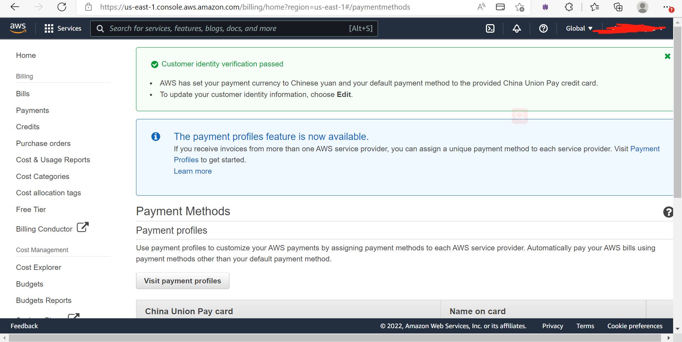Viewport: 682px width, 342px height.
Task: Go back with the browser back arrow
Action: pyautogui.click(x=15, y=7)
